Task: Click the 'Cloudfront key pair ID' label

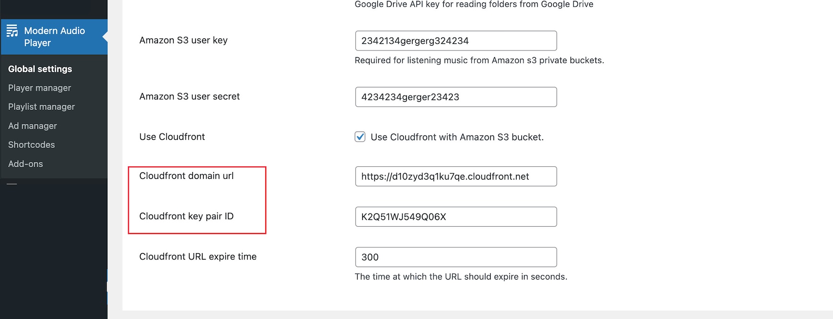Action: (x=186, y=216)
